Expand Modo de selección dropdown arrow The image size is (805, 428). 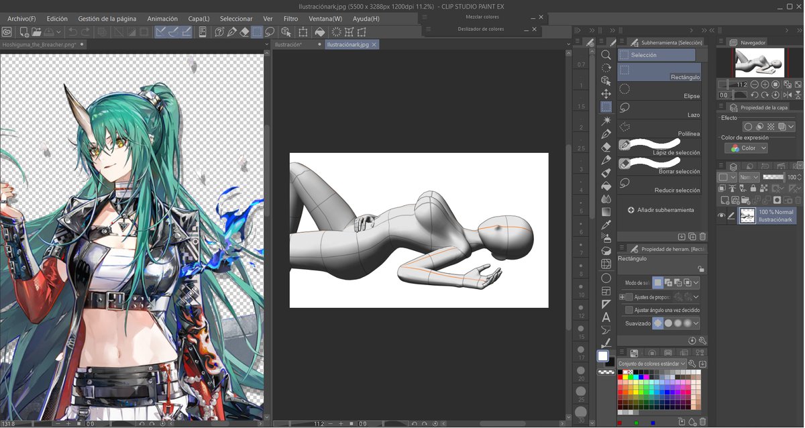click(696, 282)
